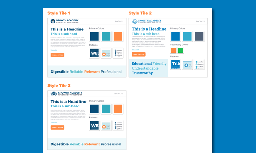This screenshot has width=256, height=153.
Task: Click the Growth Academy logo in Style Tile 1
Action: [65, 21]
